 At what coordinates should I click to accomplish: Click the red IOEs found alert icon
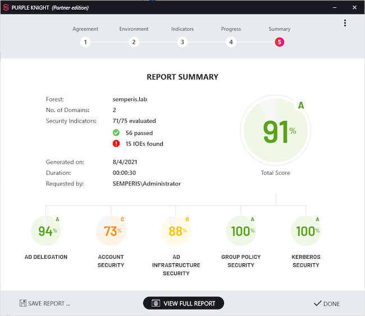coord(116,143)
